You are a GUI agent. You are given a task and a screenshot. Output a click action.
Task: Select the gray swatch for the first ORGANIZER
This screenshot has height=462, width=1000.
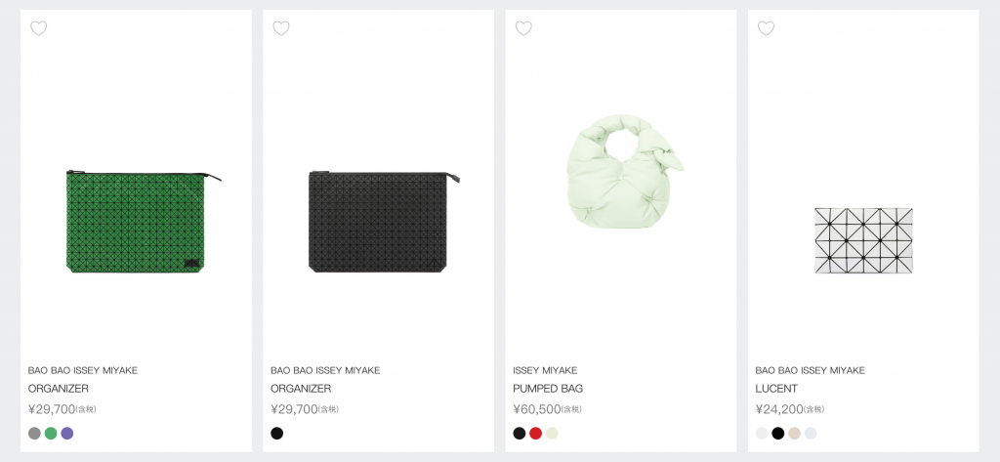(35, 433)
